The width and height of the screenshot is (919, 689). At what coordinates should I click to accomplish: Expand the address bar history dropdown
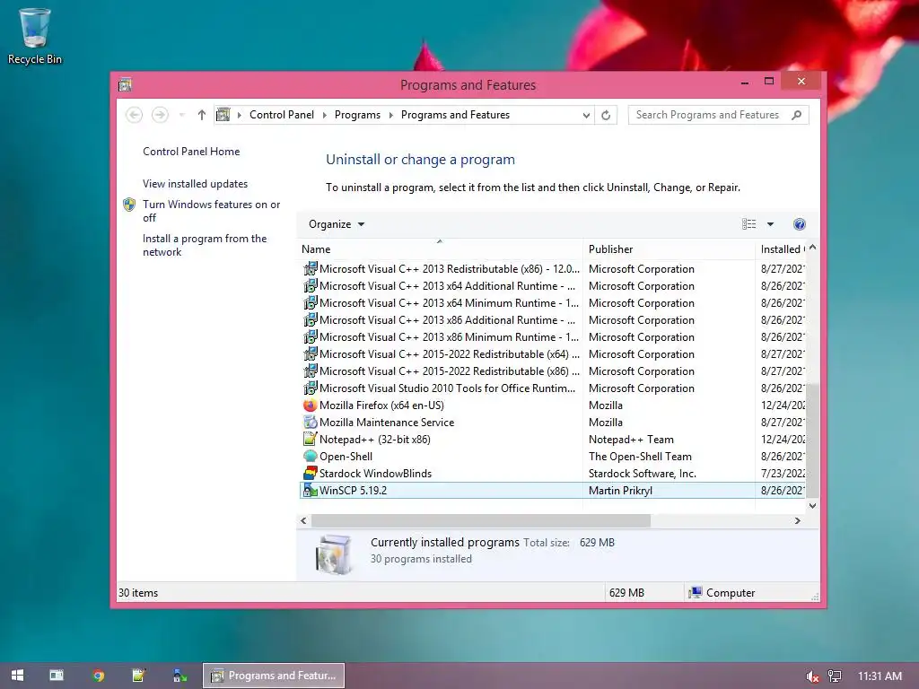coord(586,116)
